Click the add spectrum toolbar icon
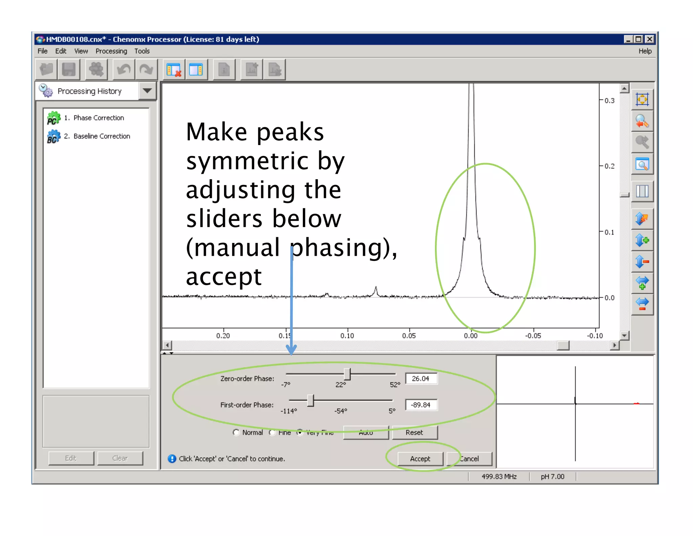 251,70
